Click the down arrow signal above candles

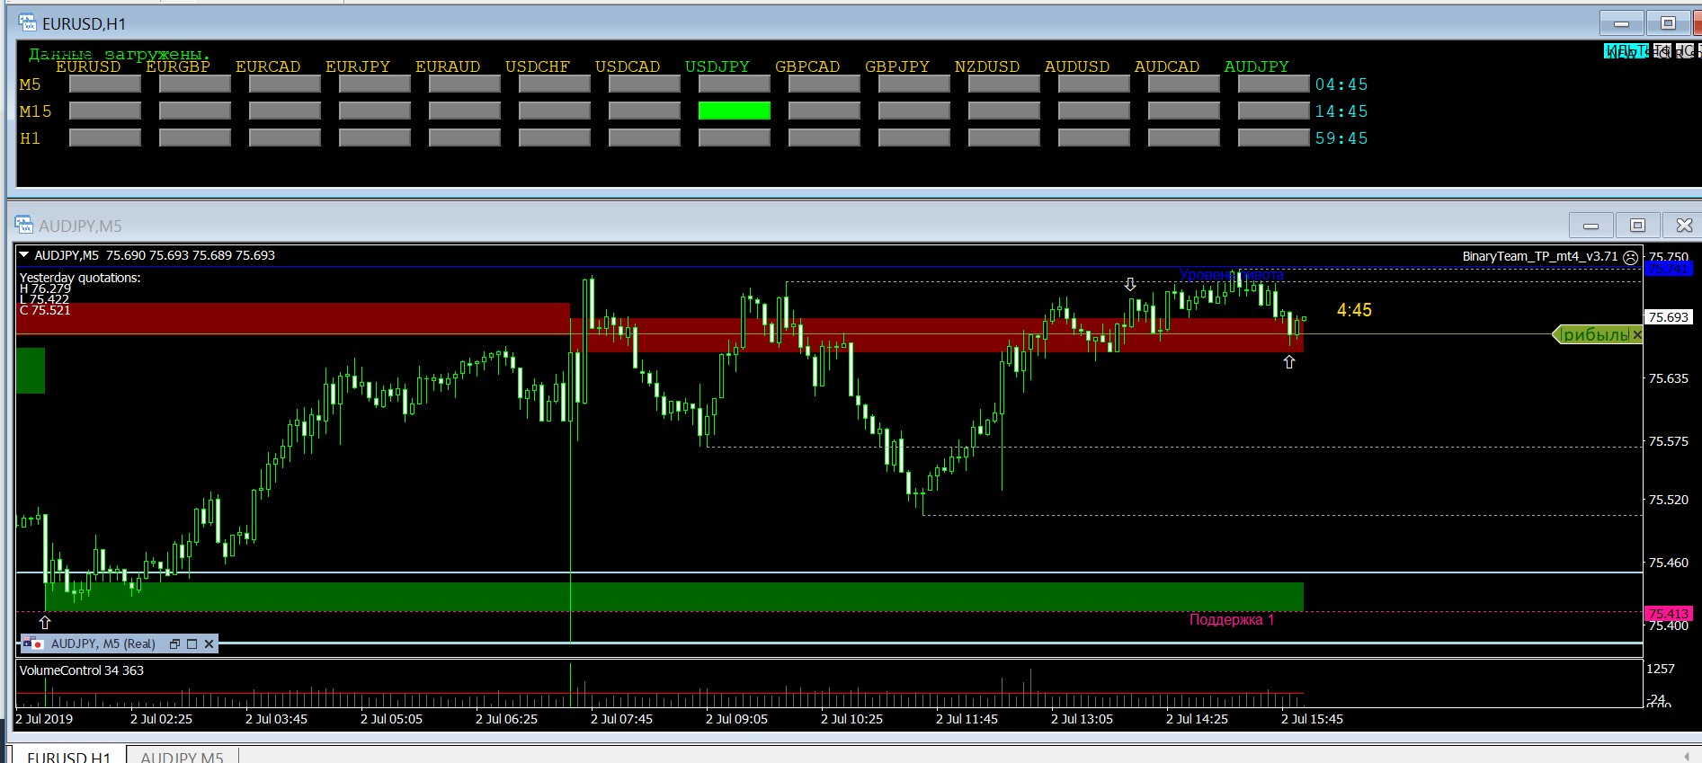[x=1130, y=284]
